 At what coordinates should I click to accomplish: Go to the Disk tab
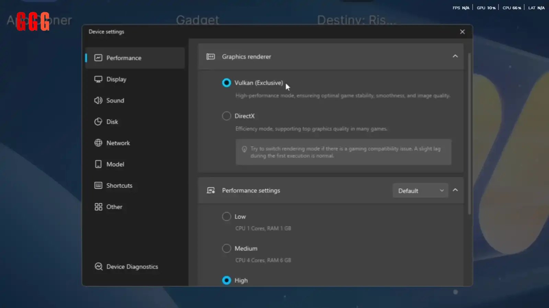click(135, 122)
